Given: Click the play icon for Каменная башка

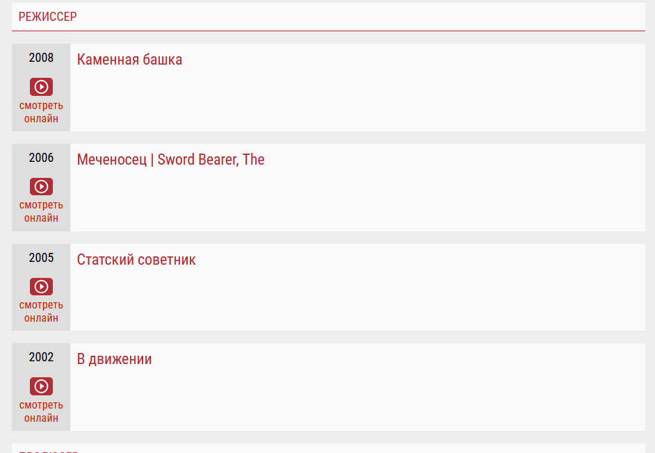Looking at the screenshot, I should 41,87.
